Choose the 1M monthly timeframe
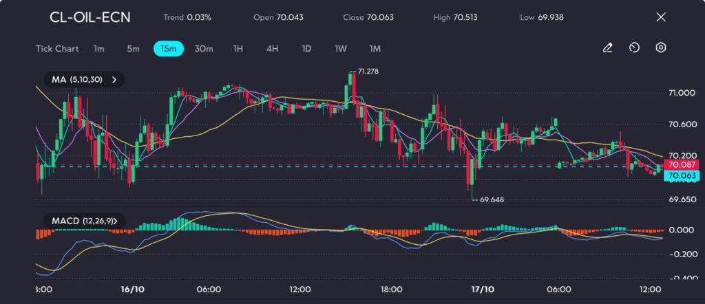Screen dimensions: 705x304 (x=375, y=49)
